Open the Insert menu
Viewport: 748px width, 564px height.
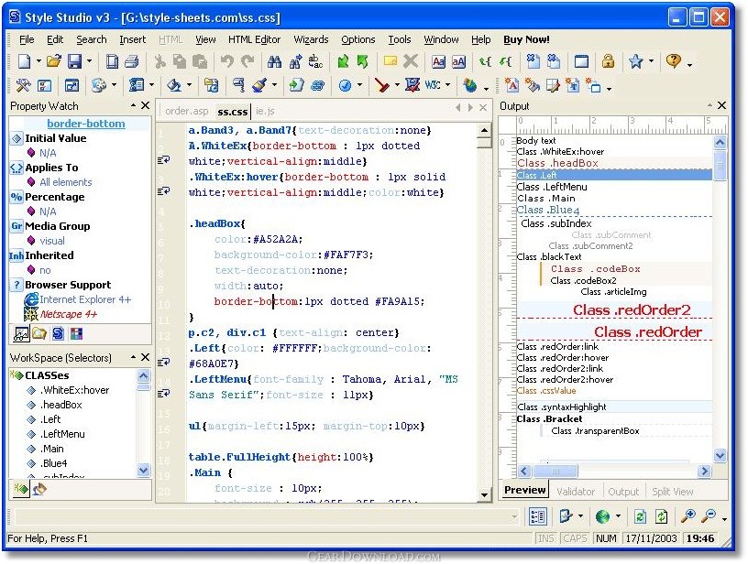[133, 39]
